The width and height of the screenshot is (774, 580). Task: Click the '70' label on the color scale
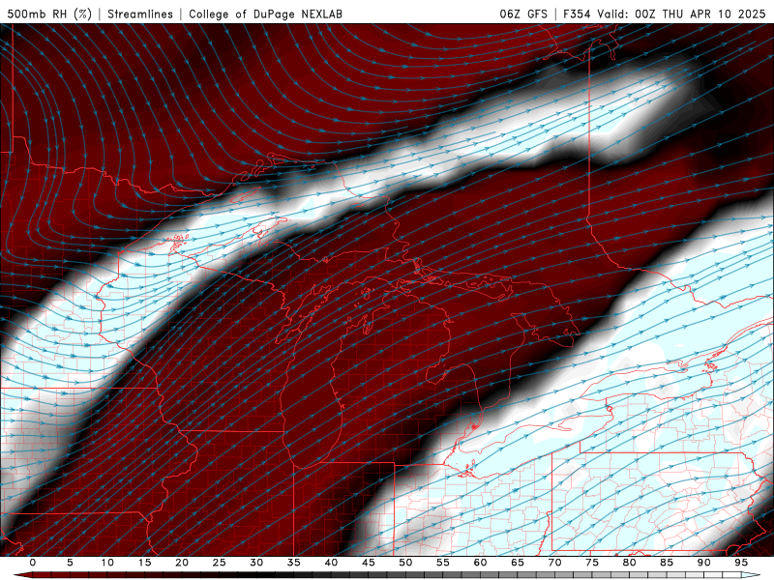pos(554,563)
